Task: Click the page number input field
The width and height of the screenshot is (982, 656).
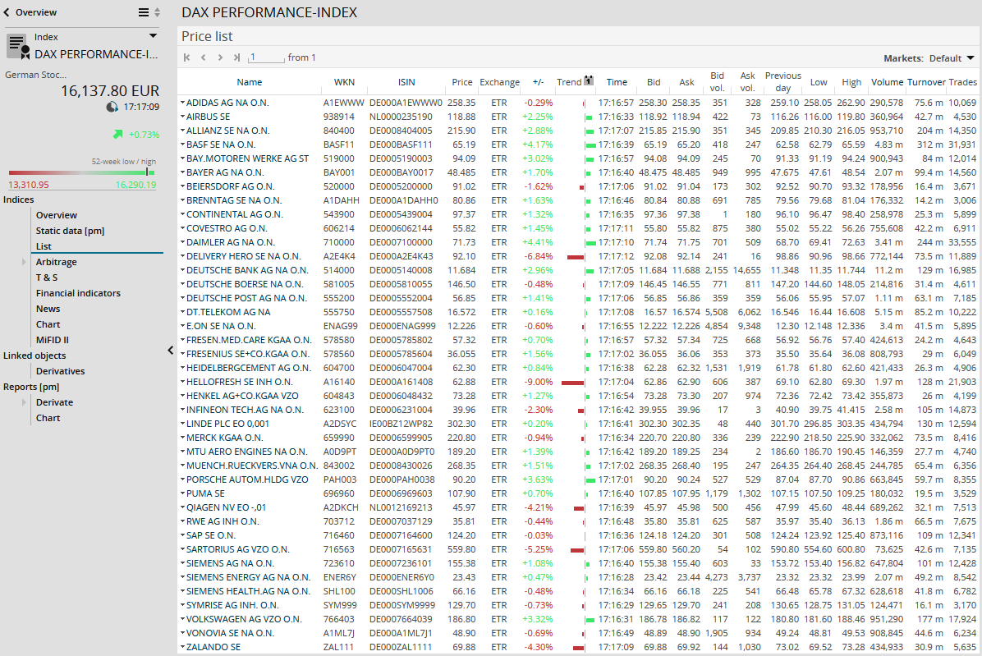Action: coord(266,57)
